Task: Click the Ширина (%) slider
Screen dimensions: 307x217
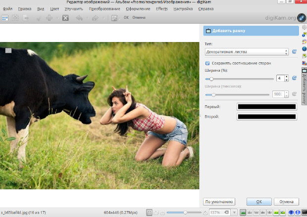Action: point(239,79)
